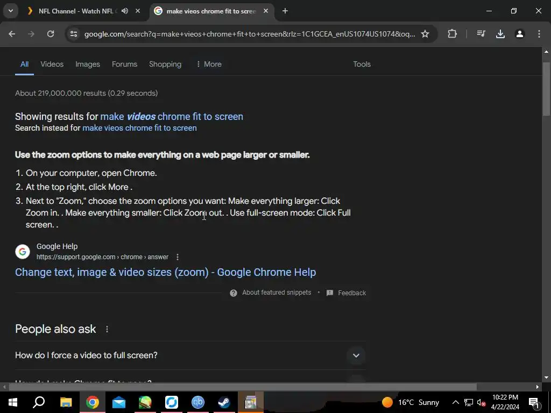Open muted volume tray icon
This screenshot has height=413, width=551.
click(481, 402)
